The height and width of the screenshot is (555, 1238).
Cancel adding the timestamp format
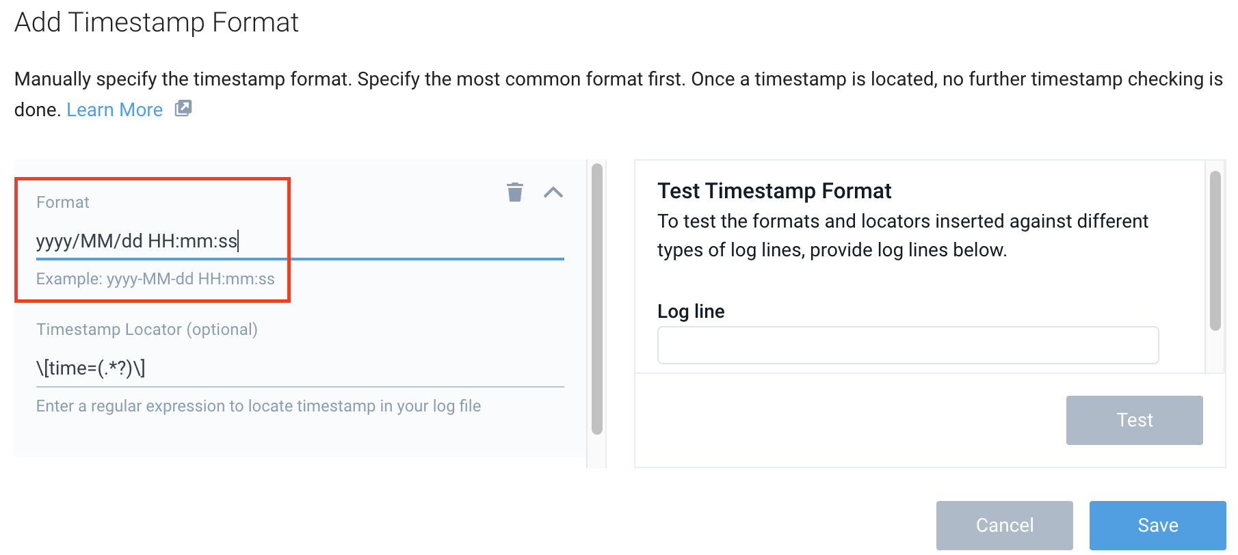point(1003,525)
